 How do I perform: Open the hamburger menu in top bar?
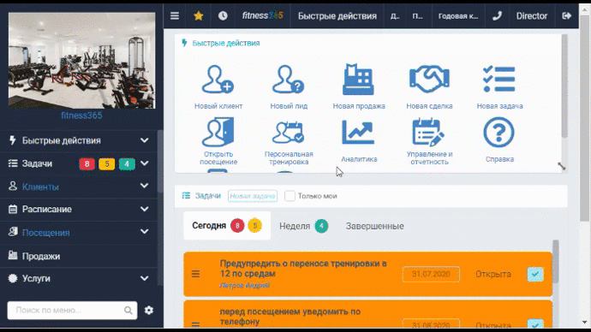point(175,15)
